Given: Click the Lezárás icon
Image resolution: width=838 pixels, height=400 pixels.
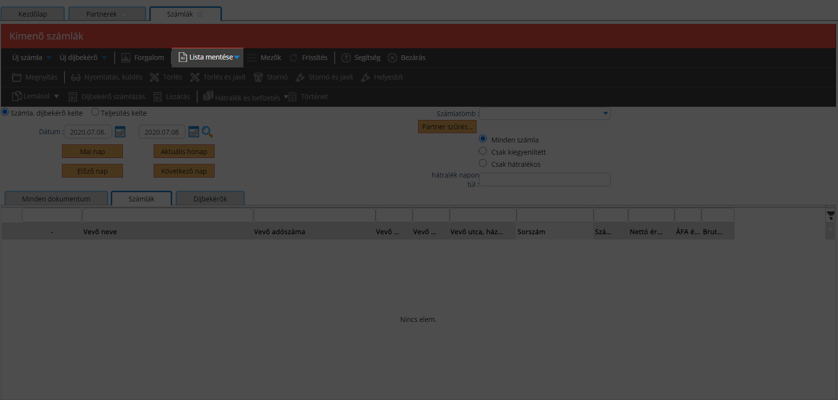Looking at the screenshot, I should point(158,97).
